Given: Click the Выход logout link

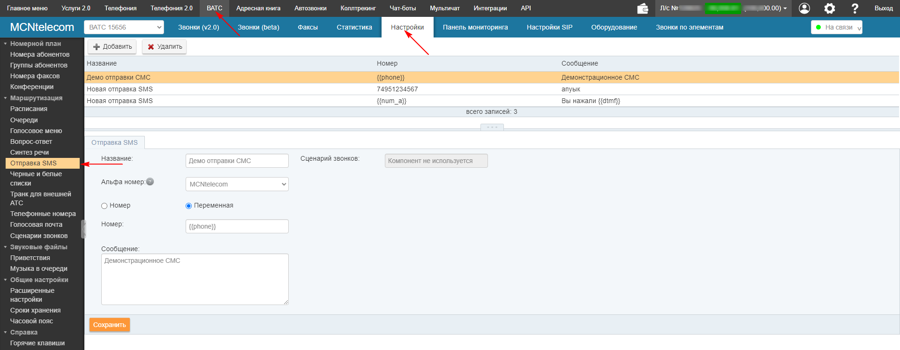Looking at the screenshot, I should 884,8.
